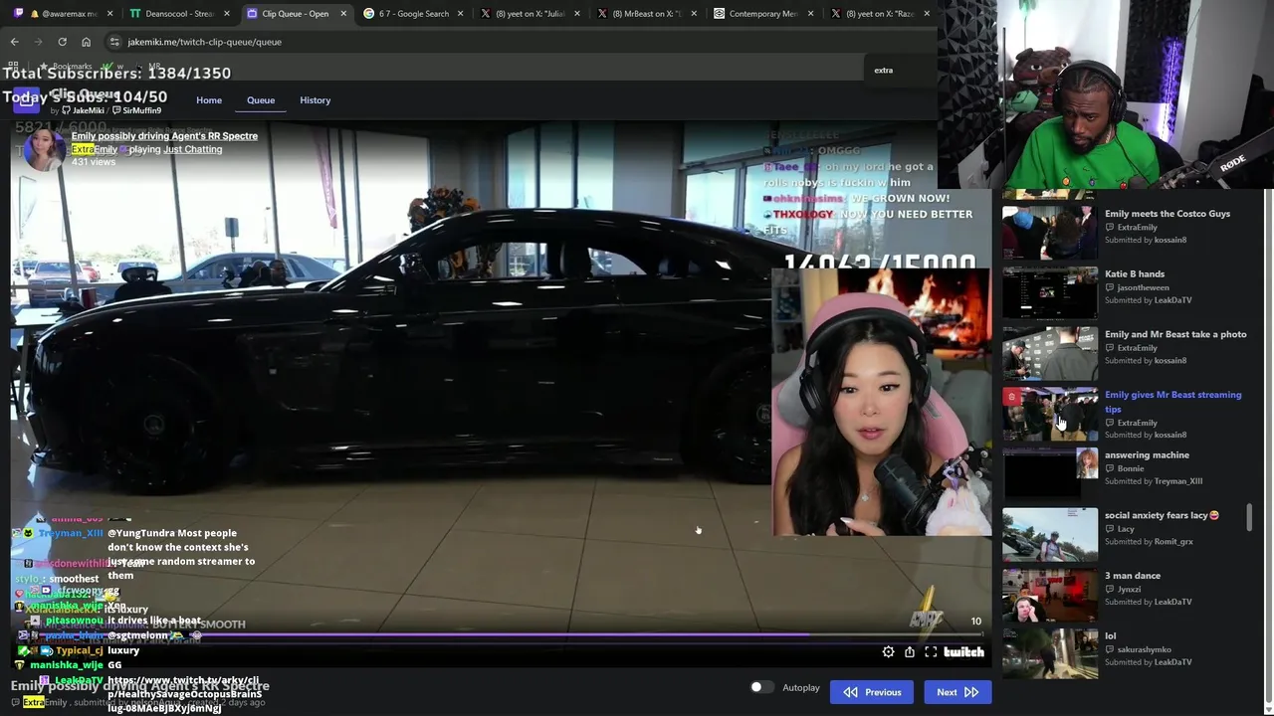
Task: Close the Clip Queue browser tab
Action: [343, 14]
